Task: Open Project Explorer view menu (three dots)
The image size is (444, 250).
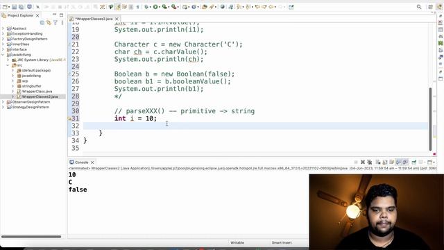Action: (62, 22)
